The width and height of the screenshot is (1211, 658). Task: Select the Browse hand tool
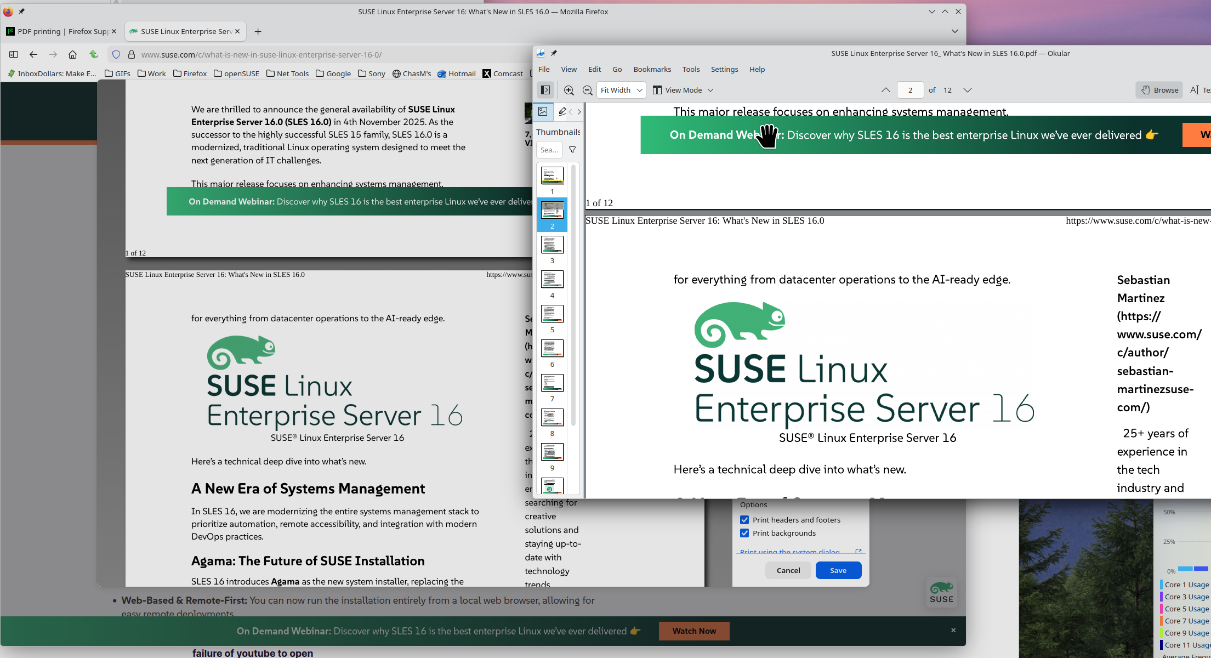[x=1159, y=90]
